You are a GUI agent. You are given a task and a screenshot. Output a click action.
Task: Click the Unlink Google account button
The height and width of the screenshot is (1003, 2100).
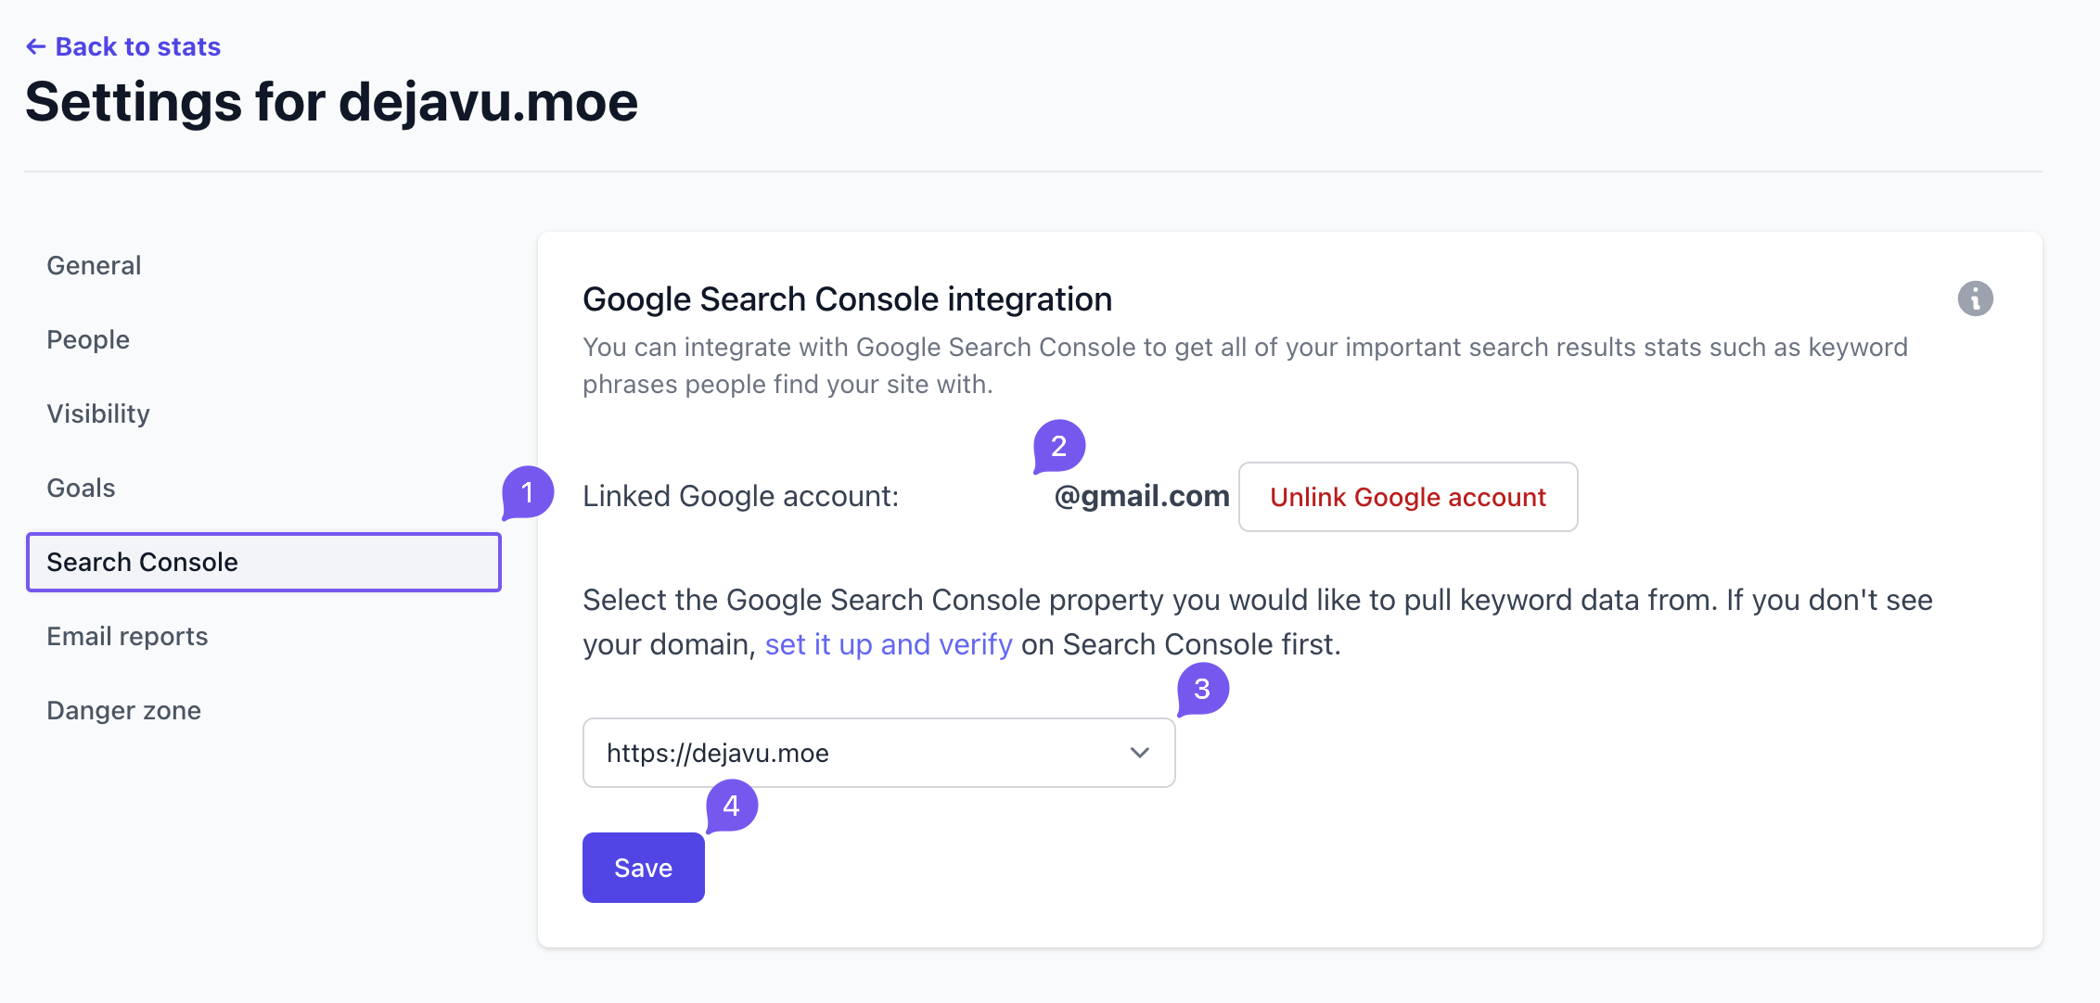pos(1408,495)
